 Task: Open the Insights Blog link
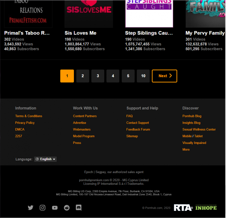(191, 123)
